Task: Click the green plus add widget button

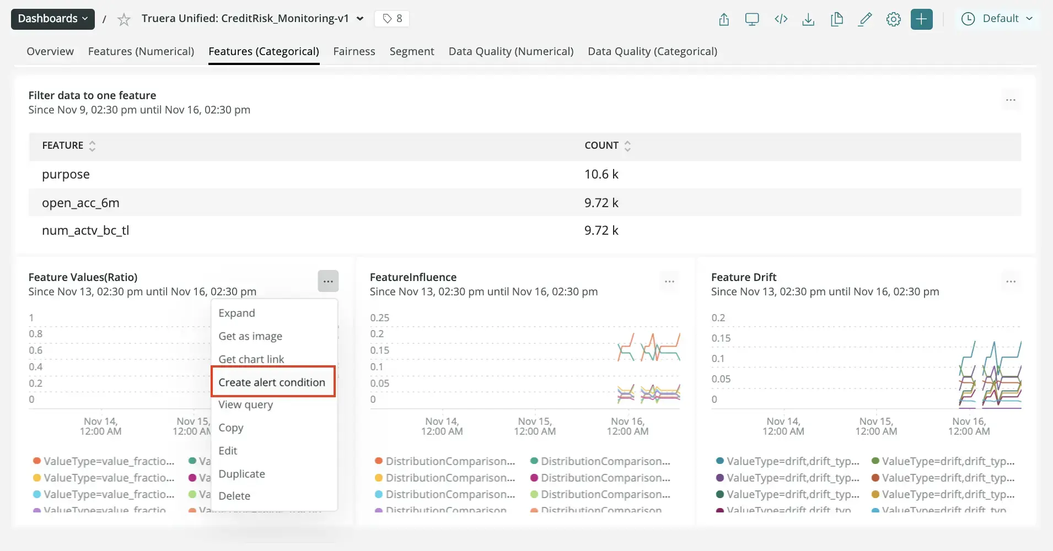Action: [x=922, y=19]
